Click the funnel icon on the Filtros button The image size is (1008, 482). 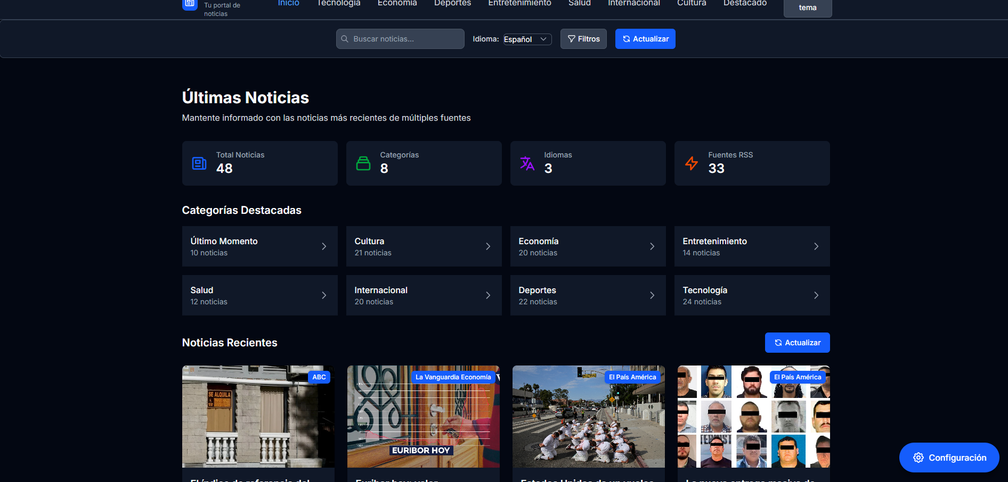pos(571,38)
